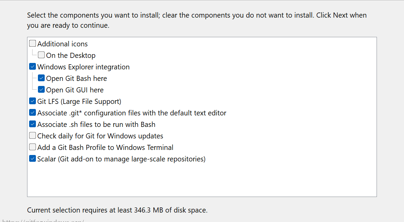The image size is (404, 222).
Task: Click the 'Scalar (Git add-on...)' label text
Action: 121,159
